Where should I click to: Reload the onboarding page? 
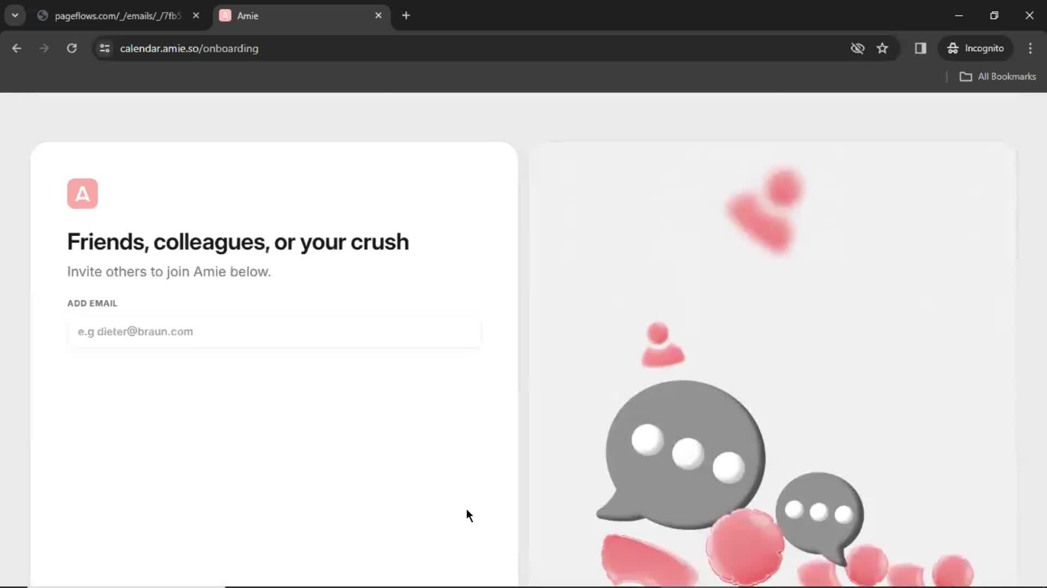[71, 48]
